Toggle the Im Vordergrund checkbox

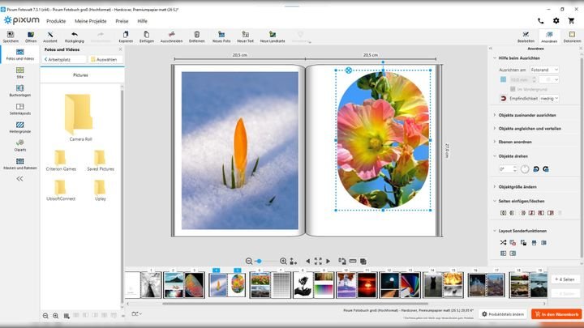[513, 88]
